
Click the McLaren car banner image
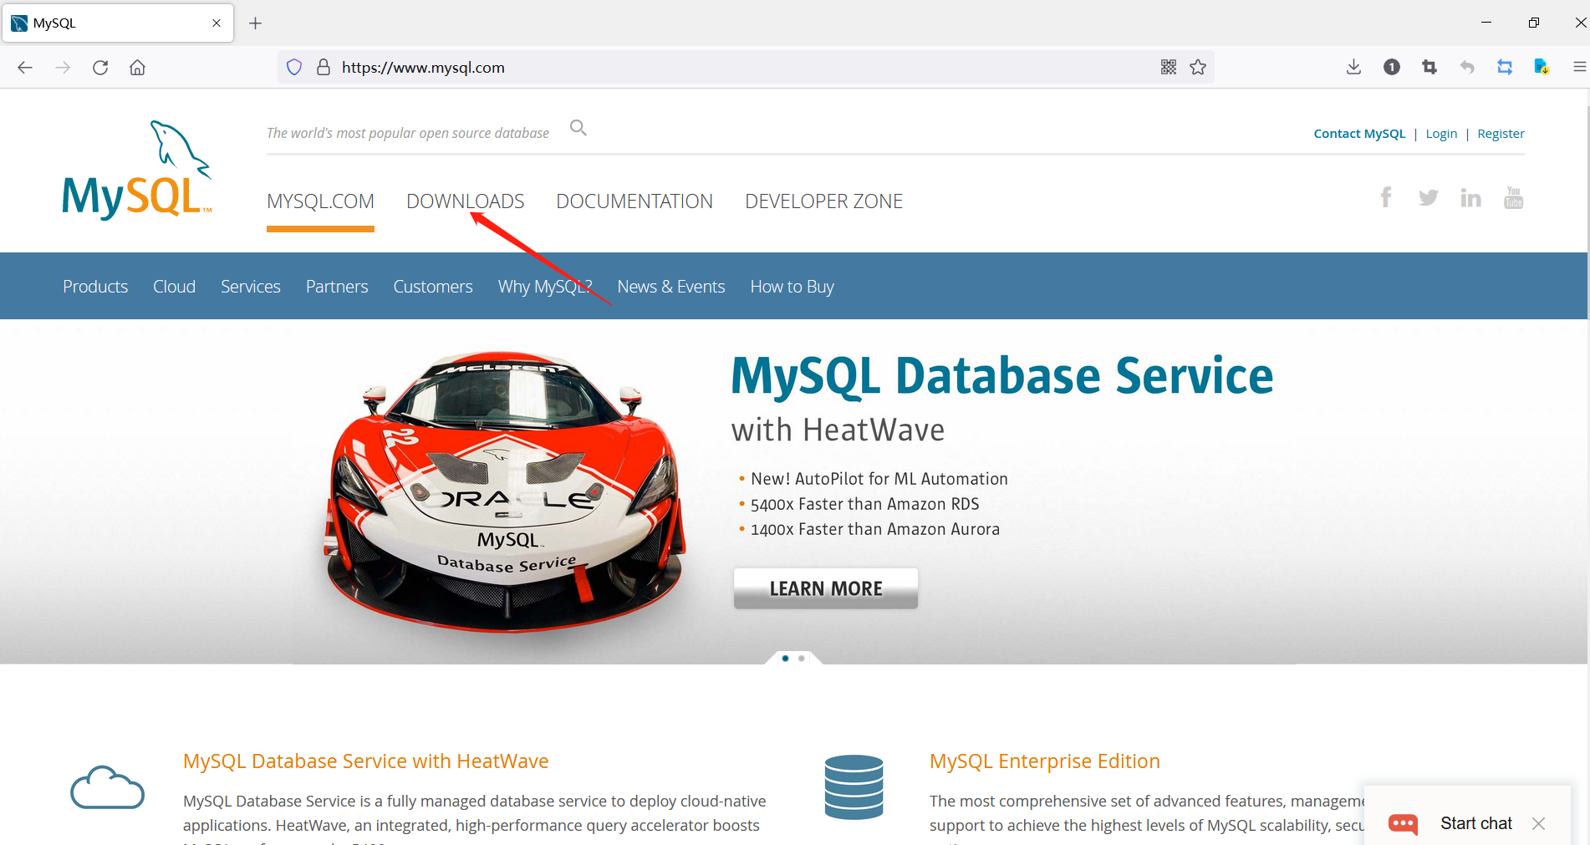coord(505,491)
